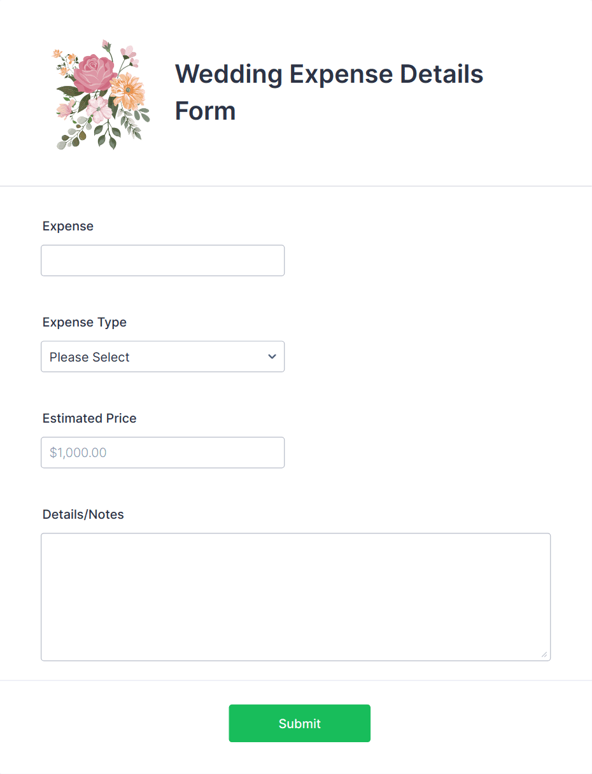This screenshot has height=774, width=592.
Task: Submit the wedding expense form
Action: [x=300, y=723]
